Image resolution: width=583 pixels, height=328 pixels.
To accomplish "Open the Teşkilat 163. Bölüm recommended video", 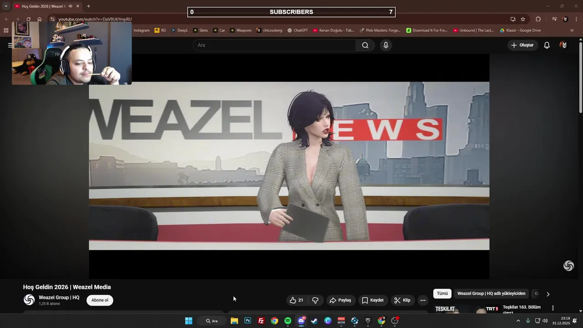I will [x=522, y=307].
